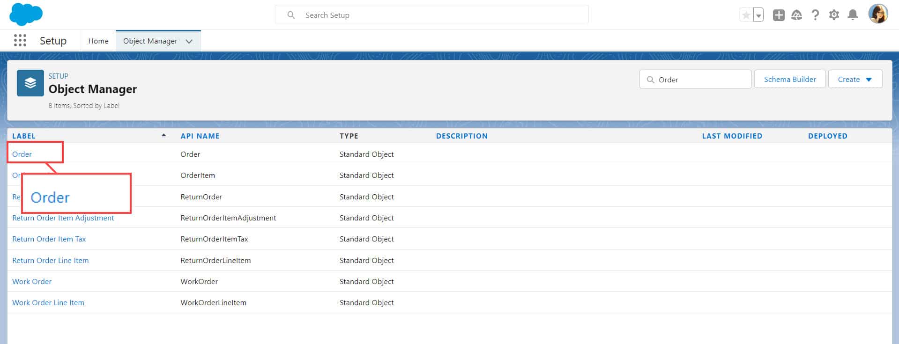Click the Quick Find box containing Order
899x344 pixels.
[695, 80]
